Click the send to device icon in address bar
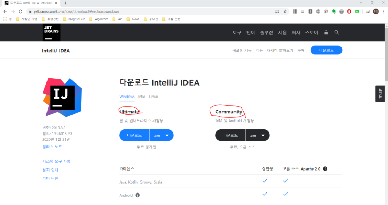Image resolution: width=388 pixels, height=205 pixels. 277,11
